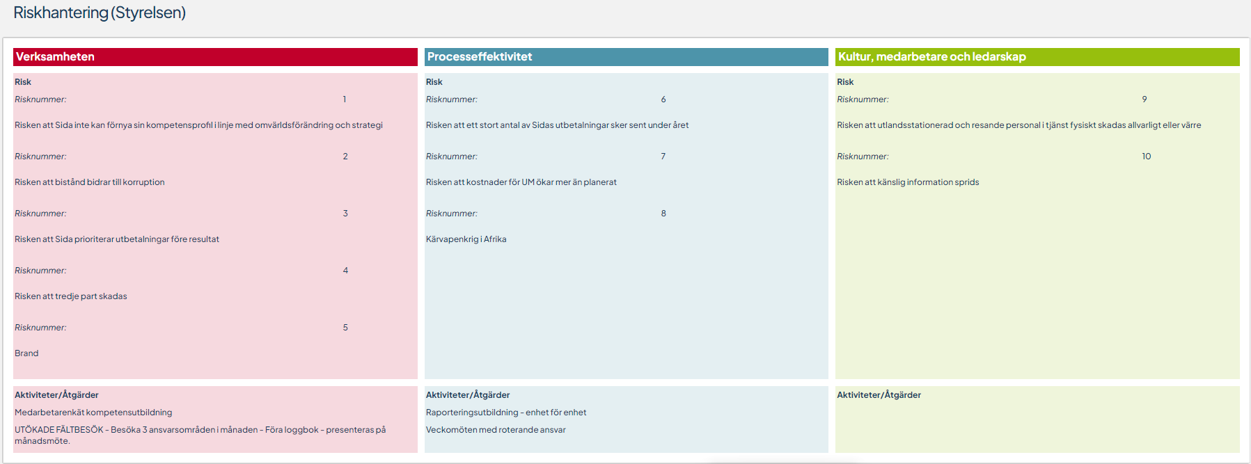This screenshot has width=1251, height=464.
Task: Click the 'Risknummer:' label beside number 5
Action: point(40,328)
